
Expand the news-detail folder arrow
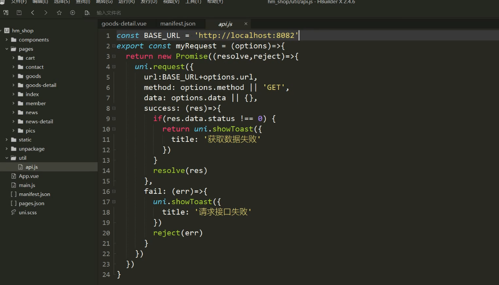pos(13,121)
